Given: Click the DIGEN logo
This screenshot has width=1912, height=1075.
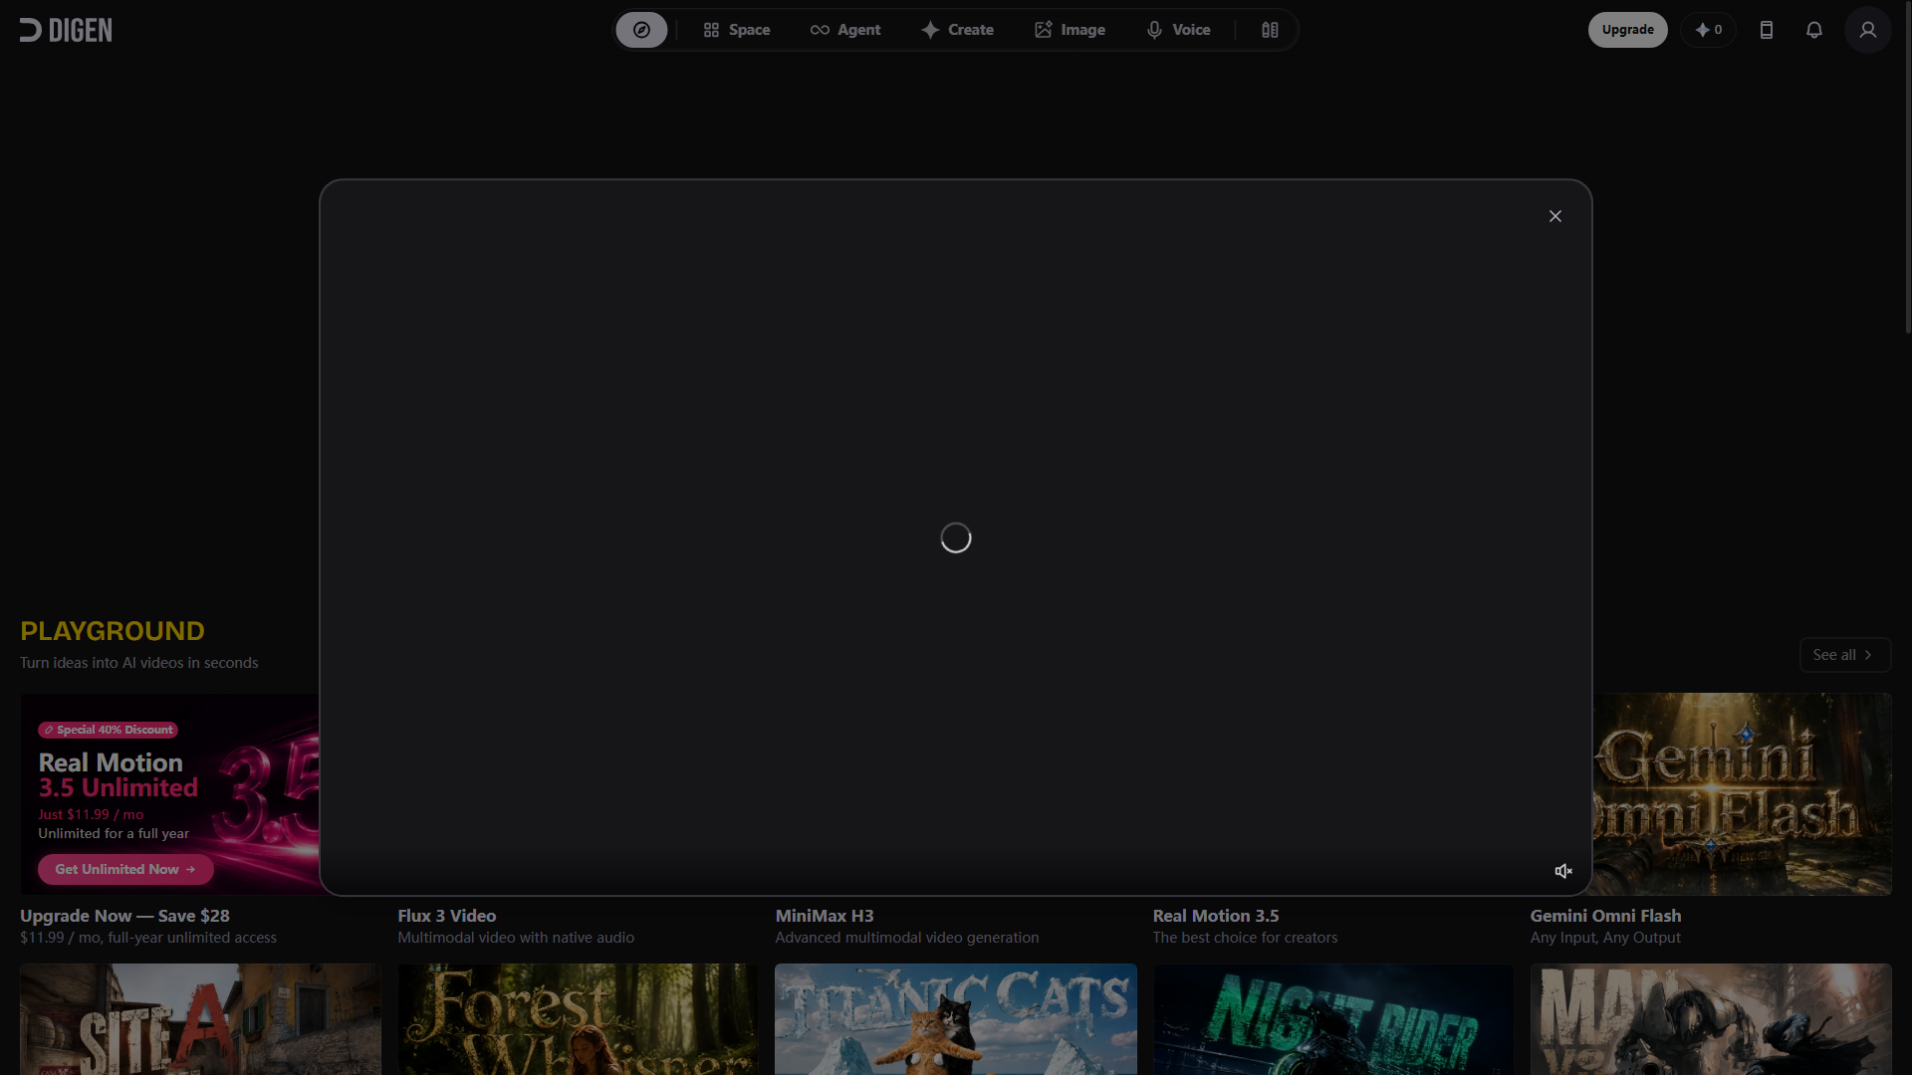Looking at the screenshot, I should click(x=66, y=30).
